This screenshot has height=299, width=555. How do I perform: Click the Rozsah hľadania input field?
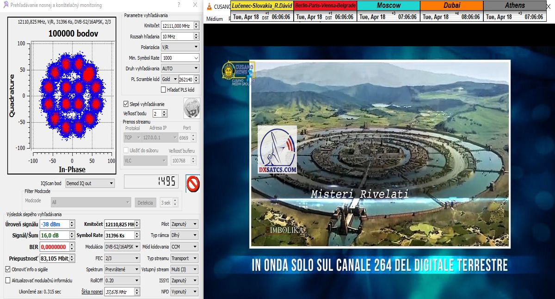pyautogui.click(x=177, y=36)
